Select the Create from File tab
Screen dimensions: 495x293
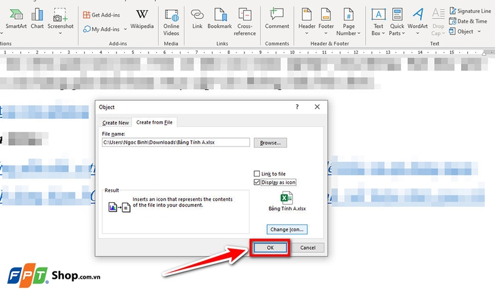click(154, 122)
